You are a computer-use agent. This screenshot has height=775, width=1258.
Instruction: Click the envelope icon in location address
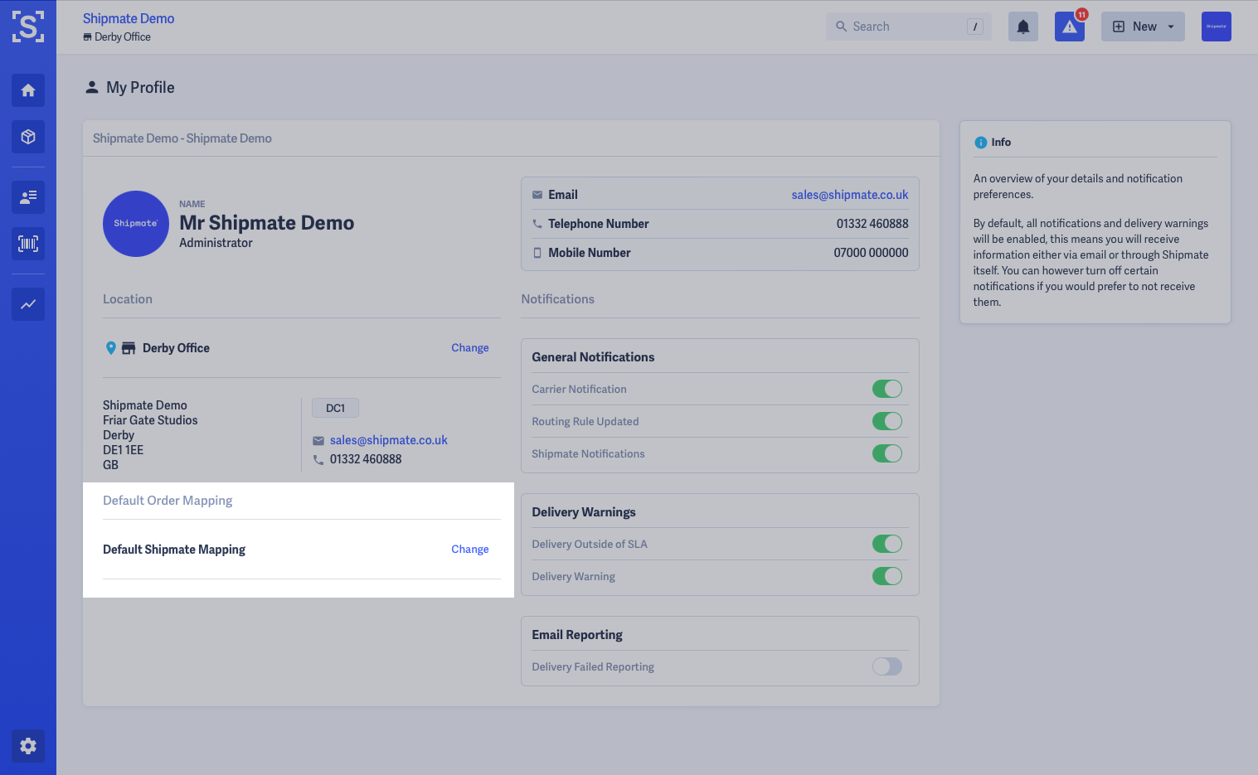pos(318,440)
